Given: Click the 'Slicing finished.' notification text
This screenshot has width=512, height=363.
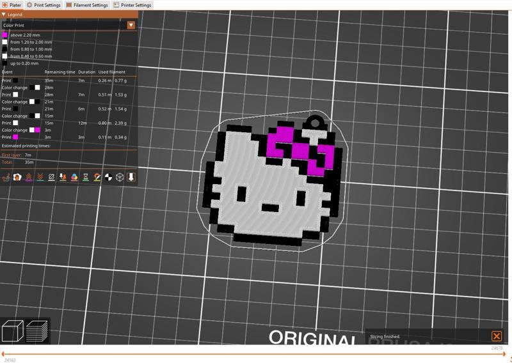Looking at the screenshot, I should tap(385, 336).
